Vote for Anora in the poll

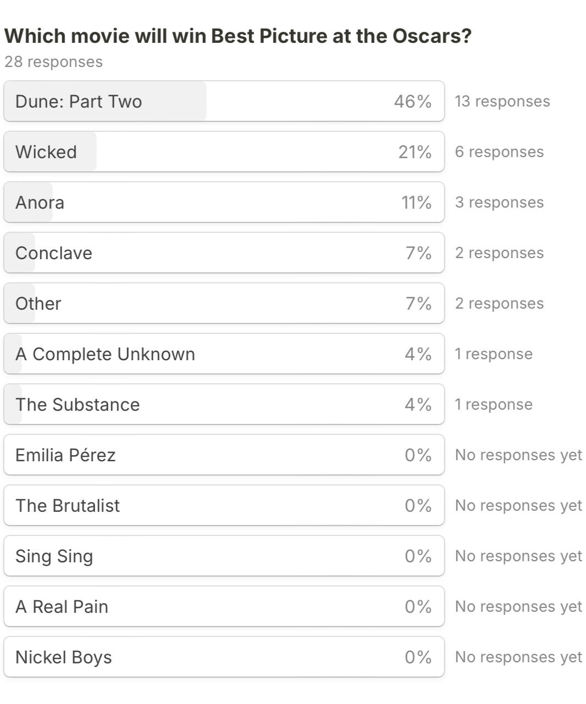pyautogui.click(x=224, y=203)
